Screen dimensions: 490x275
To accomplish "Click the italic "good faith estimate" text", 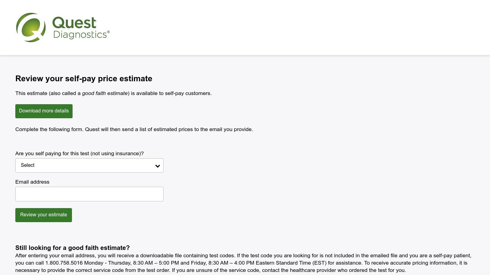I will tap(105, 93).
